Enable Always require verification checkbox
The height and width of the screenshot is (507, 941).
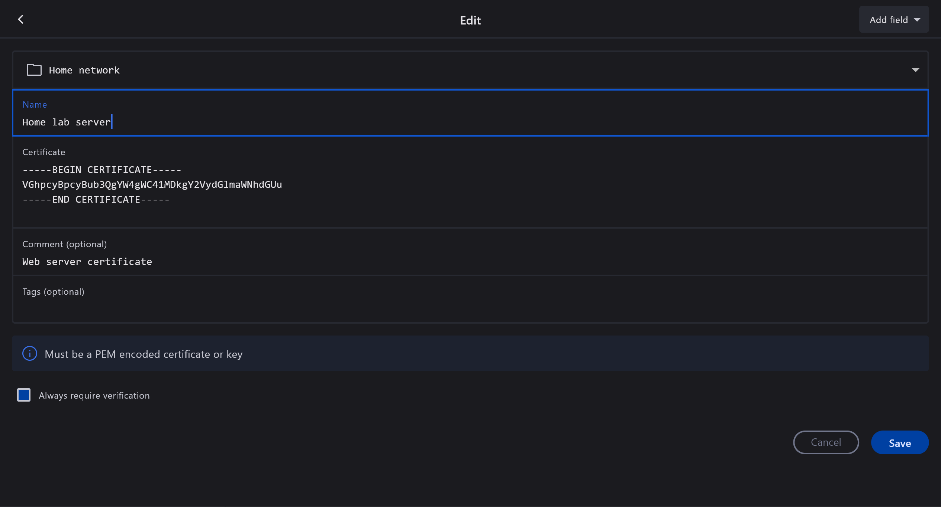coord(24,395)
